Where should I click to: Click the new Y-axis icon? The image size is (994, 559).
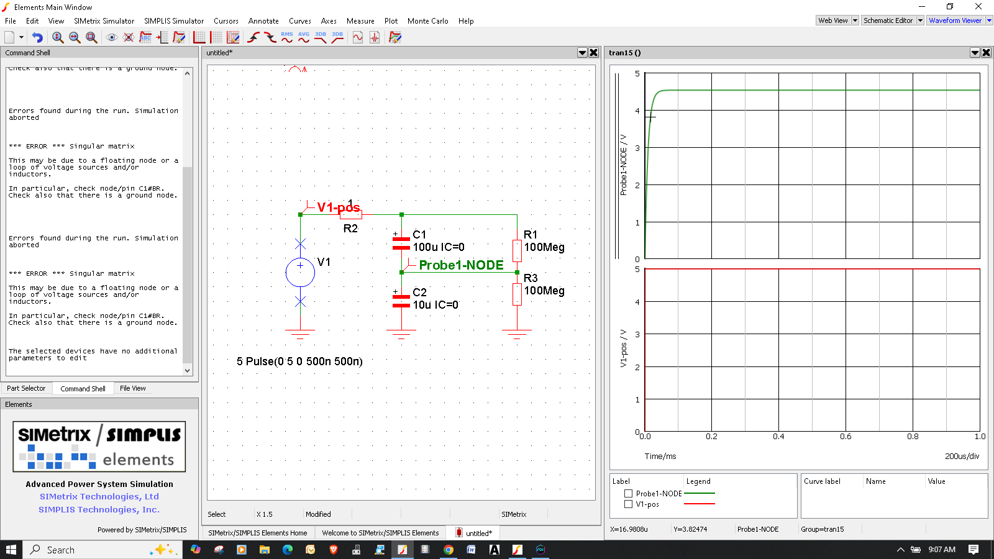199,37
